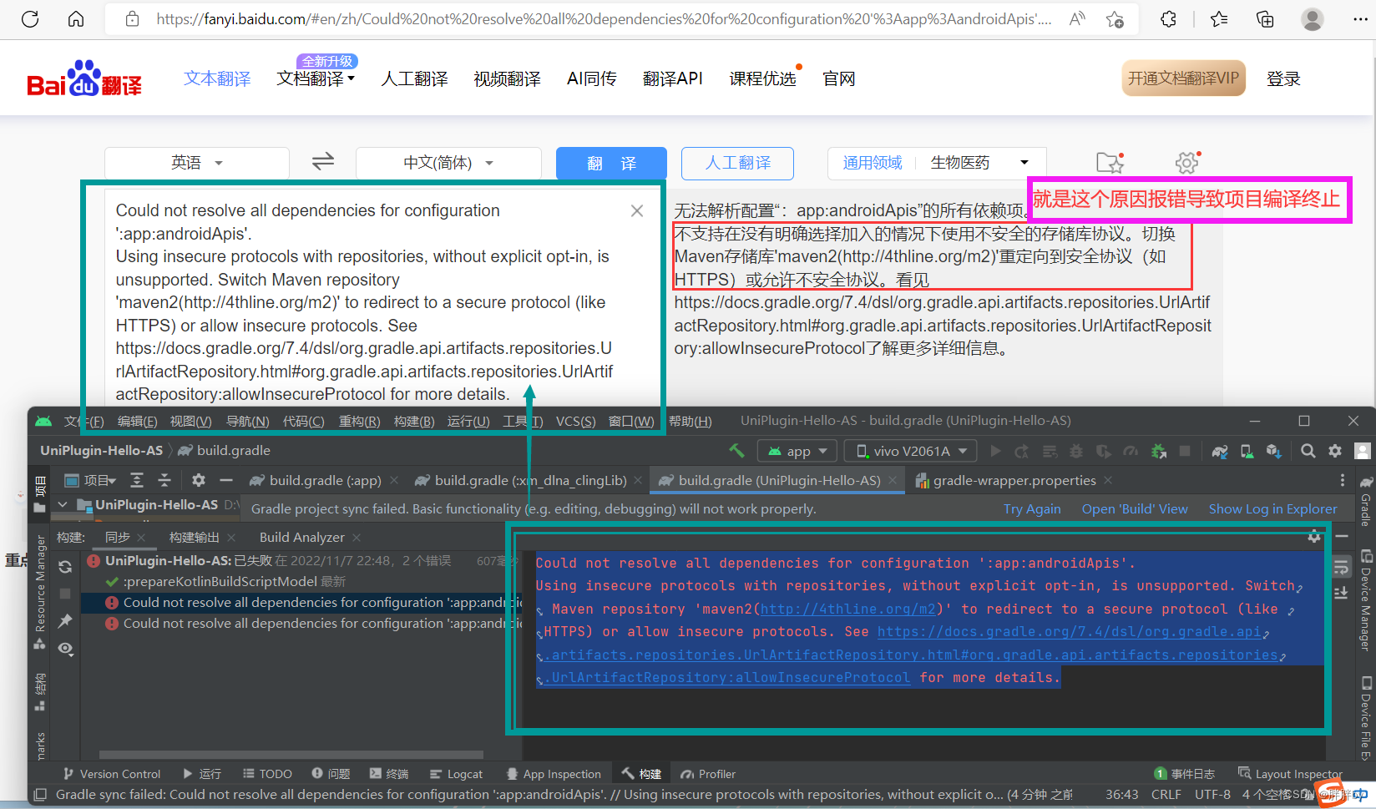Click Apply Changes and Restart Activity icon

click(1021, 451)
